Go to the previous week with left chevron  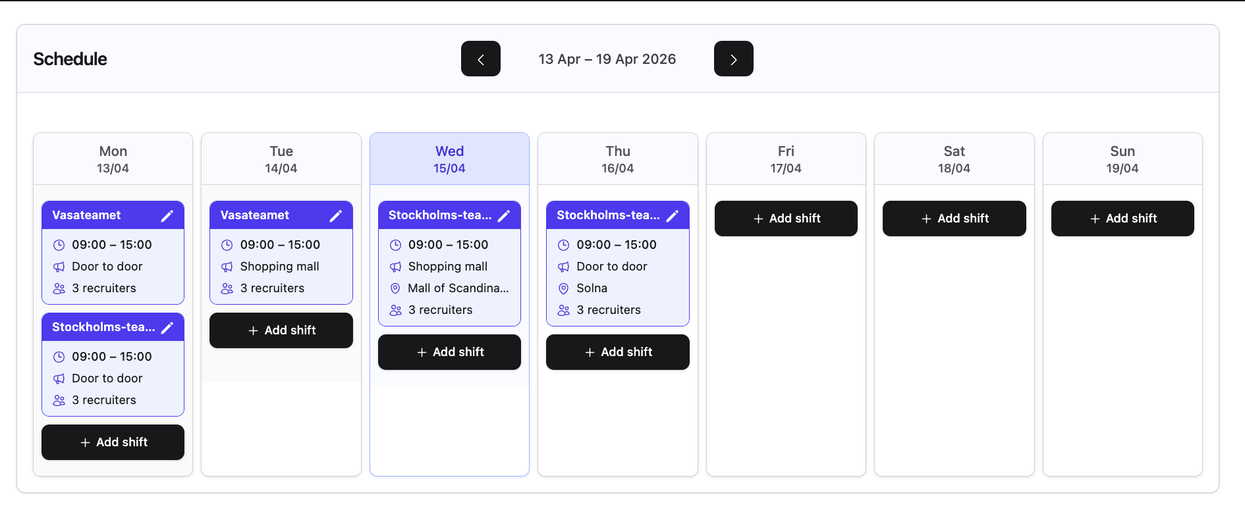(x=481, y=59)
